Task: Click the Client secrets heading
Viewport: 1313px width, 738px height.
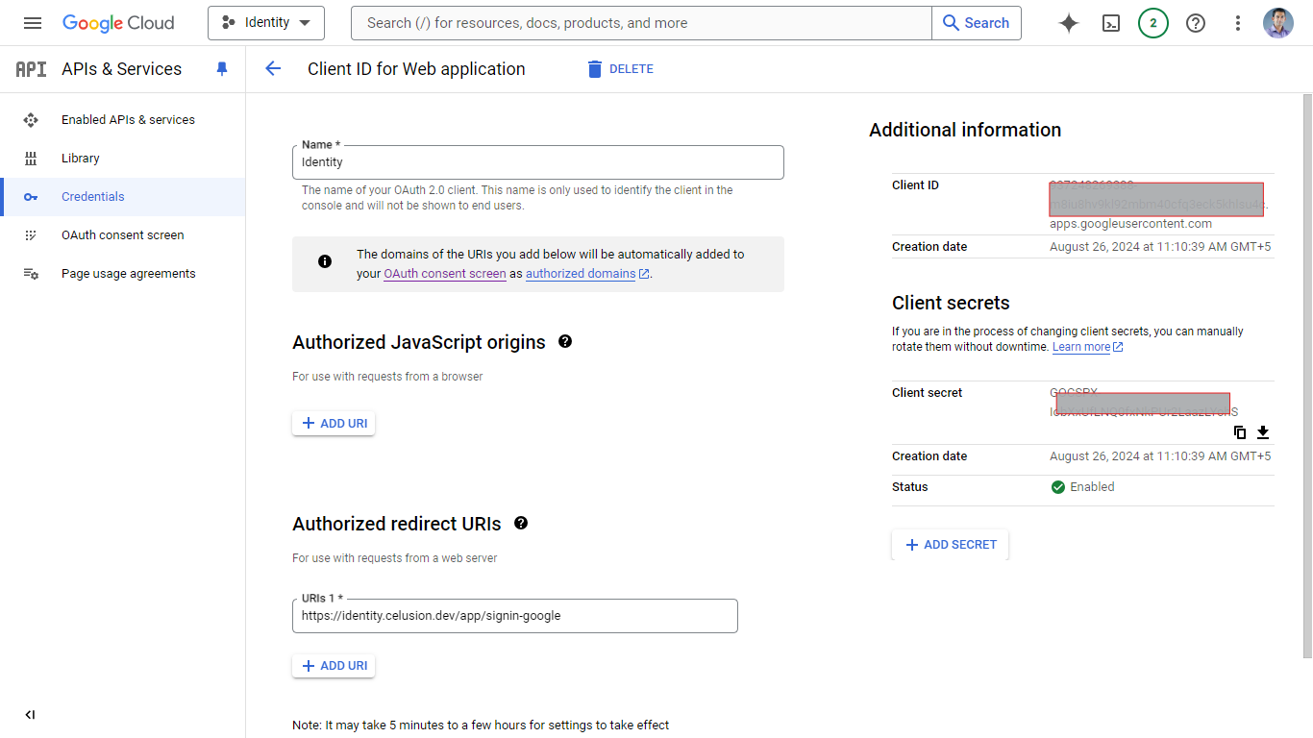Action: click(x=951, y=303)
